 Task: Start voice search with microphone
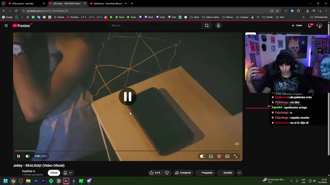pyautogui.click(x=218, y=25)
